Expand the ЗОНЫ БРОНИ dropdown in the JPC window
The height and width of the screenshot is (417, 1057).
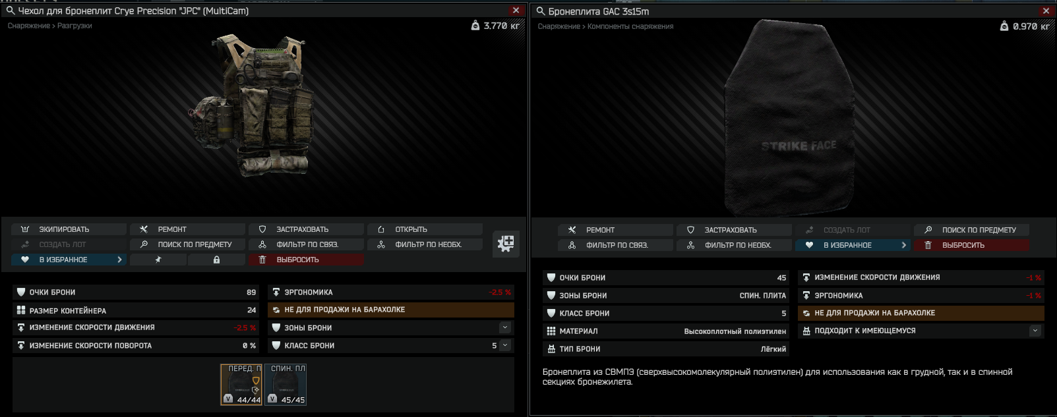[x=505, y=327]
